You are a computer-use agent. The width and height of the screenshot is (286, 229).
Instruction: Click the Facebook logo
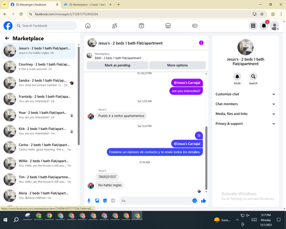point(8,26)
